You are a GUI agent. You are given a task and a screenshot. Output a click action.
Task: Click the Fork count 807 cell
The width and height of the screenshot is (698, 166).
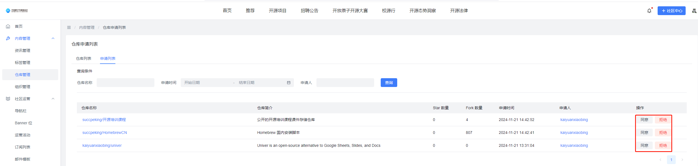(x=469, y=133)
